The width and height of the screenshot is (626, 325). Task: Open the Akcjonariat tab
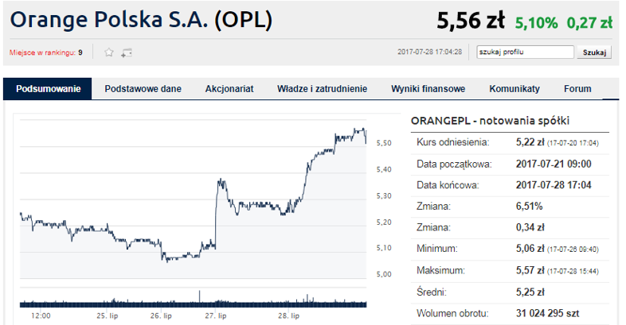(x=229, y=89)
